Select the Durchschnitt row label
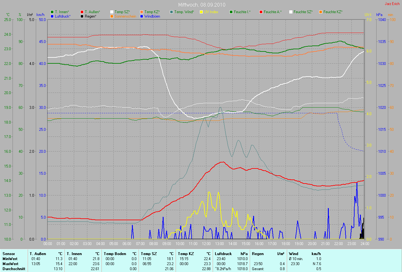 (14, 269)
